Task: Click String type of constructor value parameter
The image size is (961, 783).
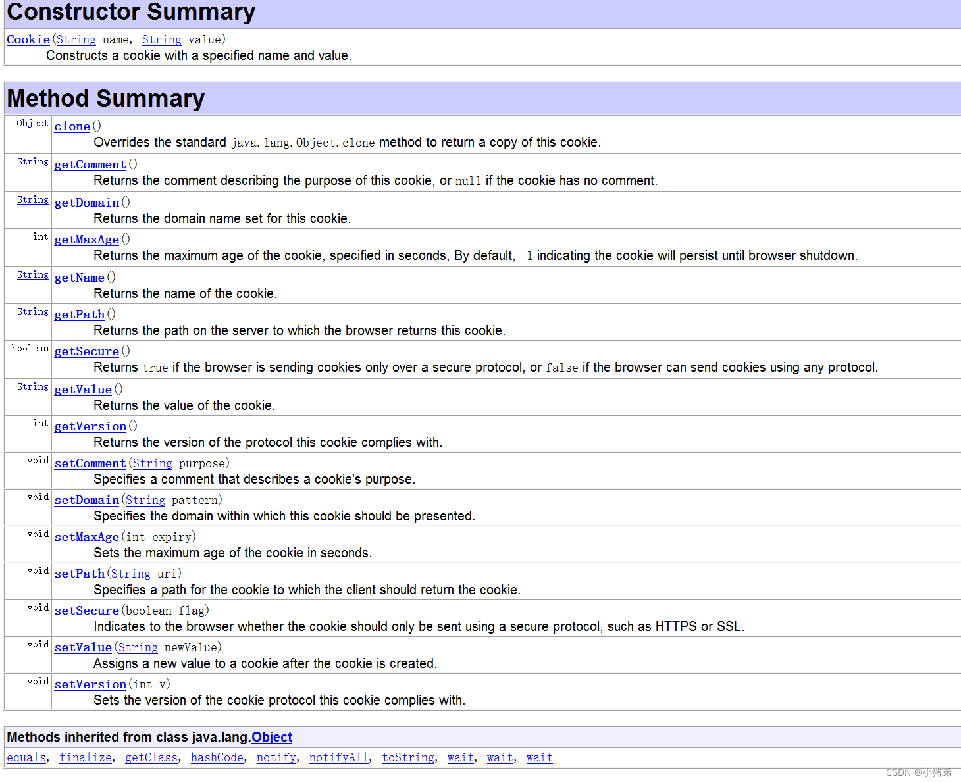Action: pyautogui.click(x=162, y=39)
